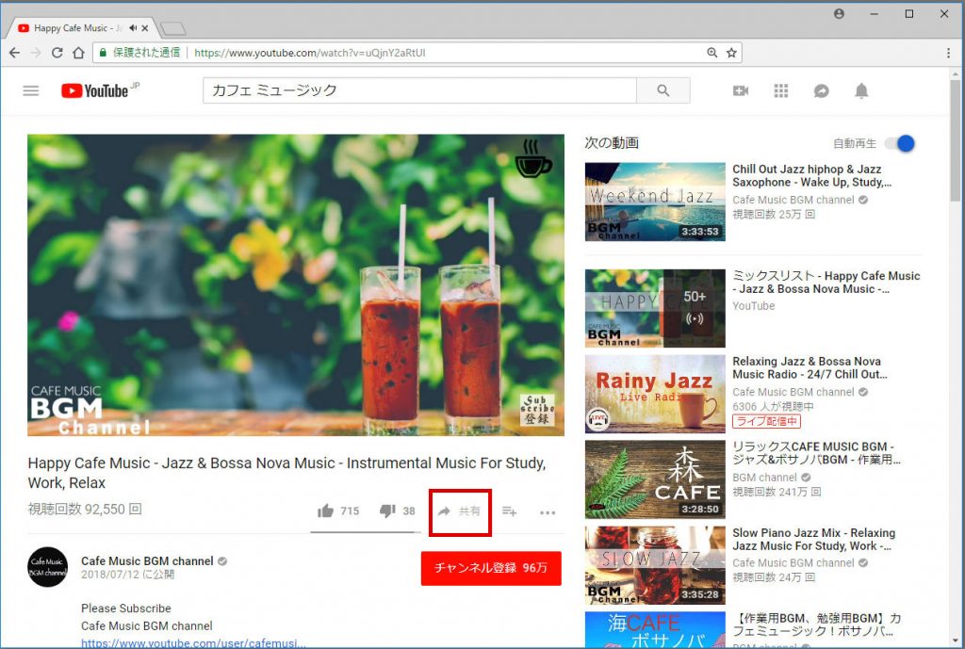This screenshot has height=649, width=965.
Task: Open Chill Out Jazz hiphop video title
Action: (811, 175)
